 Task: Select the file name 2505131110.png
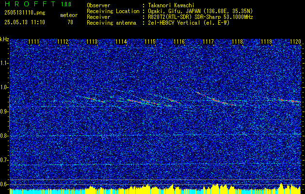[x=25, y=13]
